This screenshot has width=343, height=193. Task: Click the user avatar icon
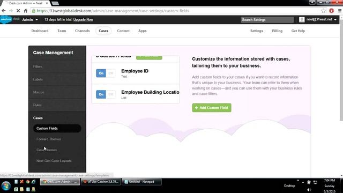point(302,20)
